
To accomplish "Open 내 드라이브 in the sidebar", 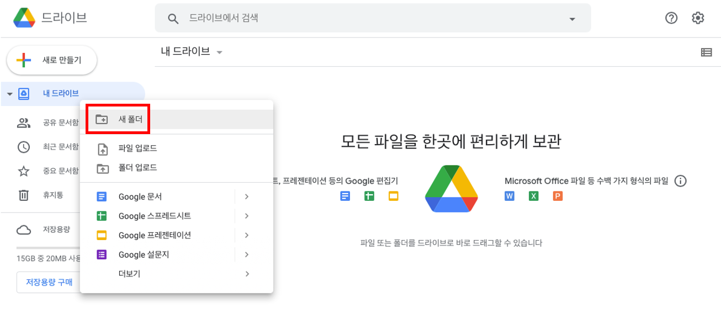I will pyautogui.click(x=73, y=93).
